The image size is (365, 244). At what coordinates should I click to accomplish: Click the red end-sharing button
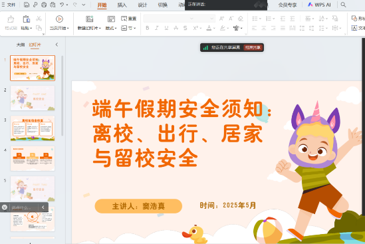(x=253, y=47)
